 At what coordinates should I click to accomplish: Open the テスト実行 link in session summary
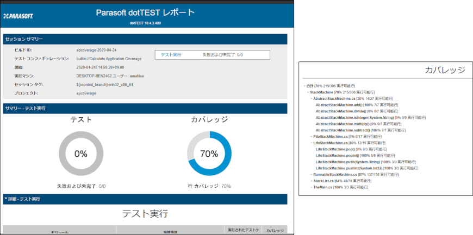[171, 55]
